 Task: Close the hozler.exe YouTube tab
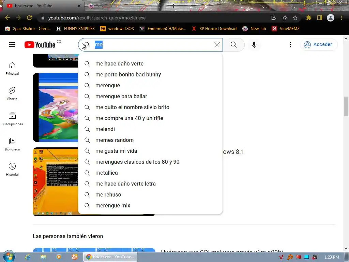point(79,6)
